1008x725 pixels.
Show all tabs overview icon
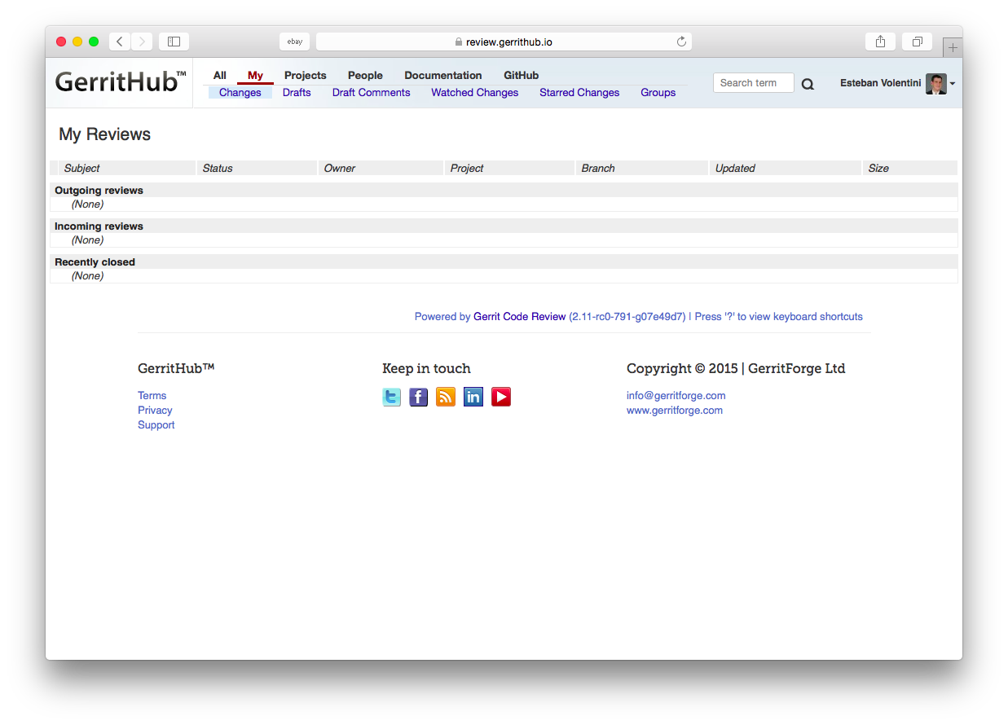pyautogui.click(x=917, y=42)
